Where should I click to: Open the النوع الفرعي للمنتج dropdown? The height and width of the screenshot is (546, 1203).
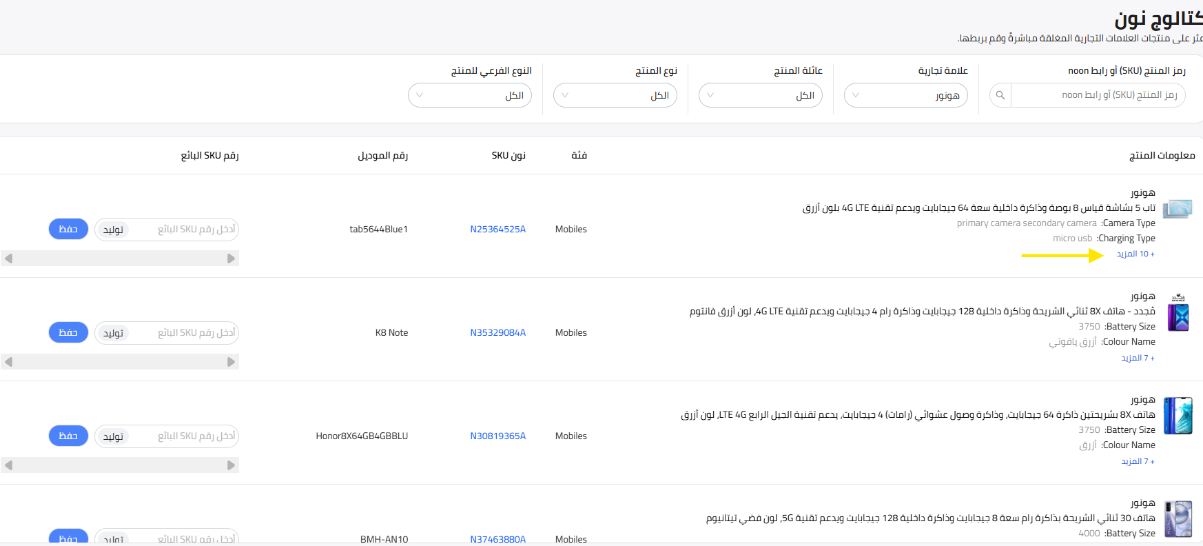(469, 95)
